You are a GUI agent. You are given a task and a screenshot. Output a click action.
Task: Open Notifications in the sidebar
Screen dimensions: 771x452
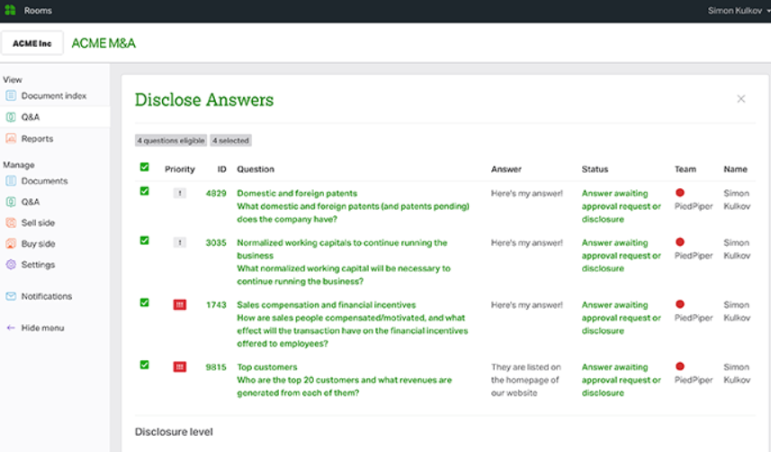(47, 296)
